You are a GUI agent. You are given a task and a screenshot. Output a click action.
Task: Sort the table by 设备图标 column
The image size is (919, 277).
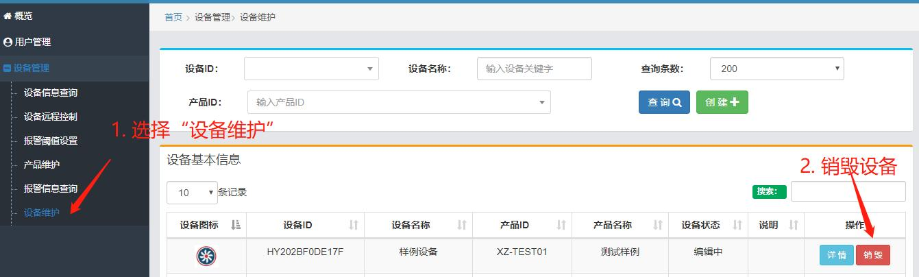coord(206,225)
